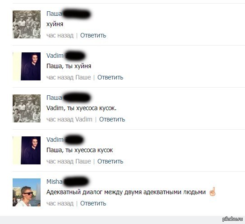The width and height of the screenshot is (245, 224).
Task: Open Паша's avatar beside 'Vadim, ты хуесоса кусок.'
Action: pyautogui.click(x=27, y=108)
